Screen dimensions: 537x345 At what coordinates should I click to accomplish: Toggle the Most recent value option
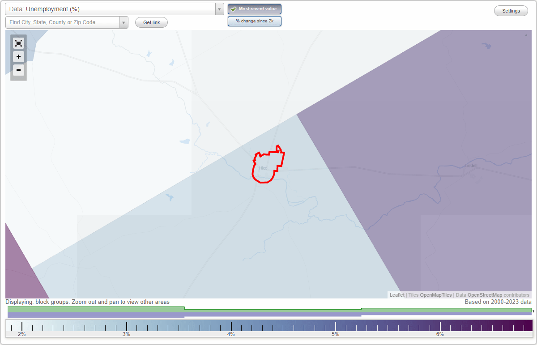254,9
